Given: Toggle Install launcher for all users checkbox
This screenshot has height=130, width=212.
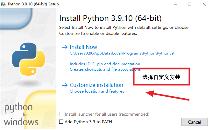Looking at the screenshot, I should pos(61,114).
